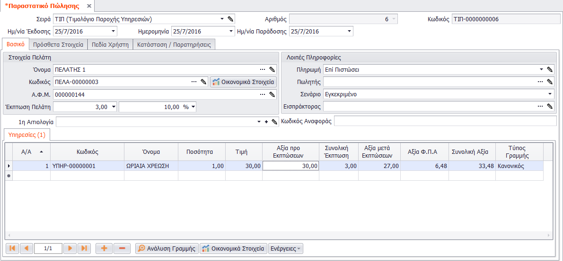Click pencil icon beside customer Κωδικός field

pos(203,82)
